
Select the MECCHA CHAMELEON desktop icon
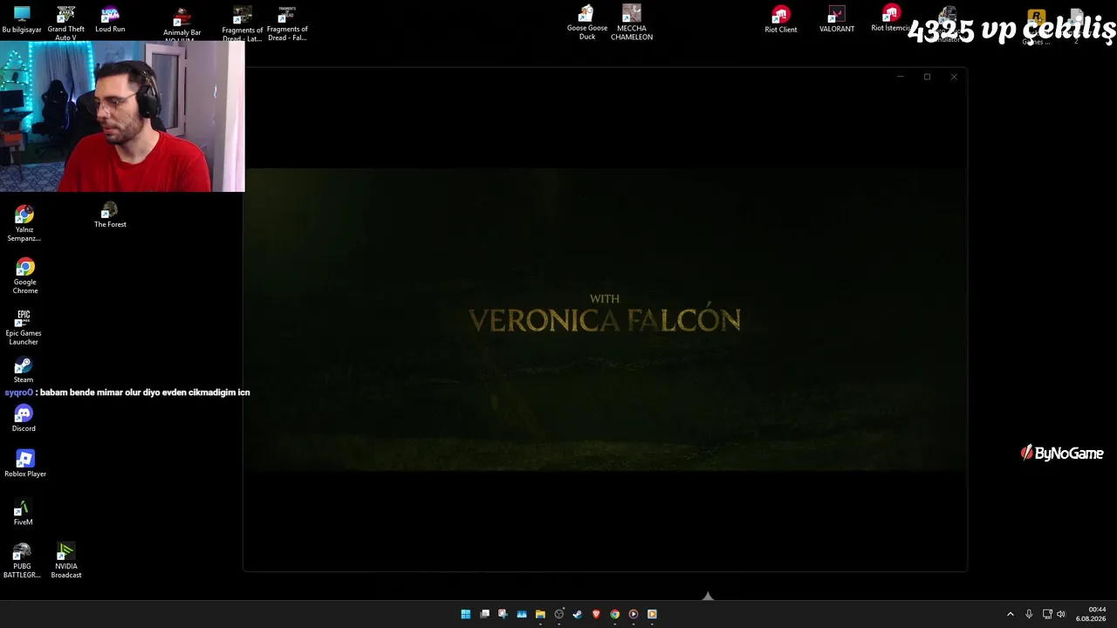tap(632, 23)
